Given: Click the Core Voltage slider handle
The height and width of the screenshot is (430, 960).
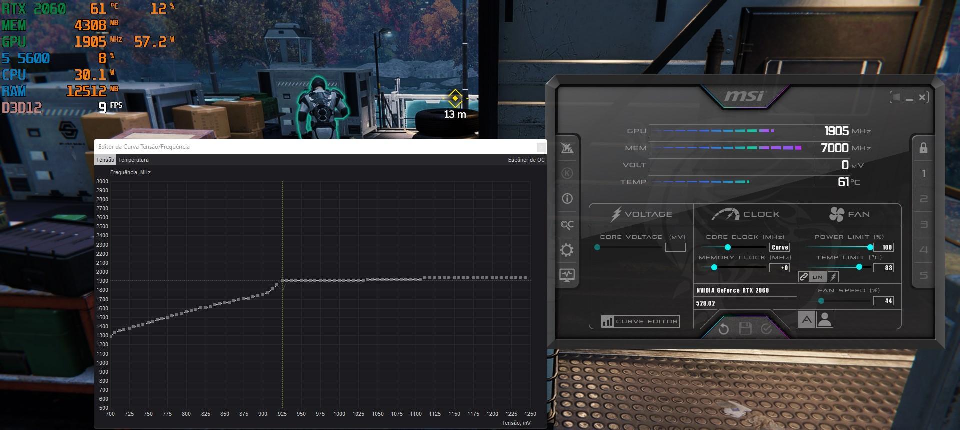Looking at the screenshot, I should [x=597, y=247].
